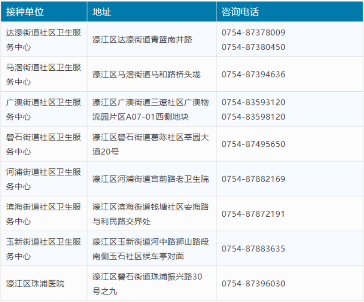Click phone number 0754-83593120

tap(253, 102)
